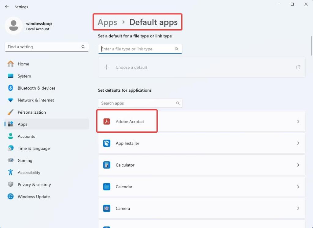Expand the Camera entry chevron

pyautogui.click(x=298, y=208)
